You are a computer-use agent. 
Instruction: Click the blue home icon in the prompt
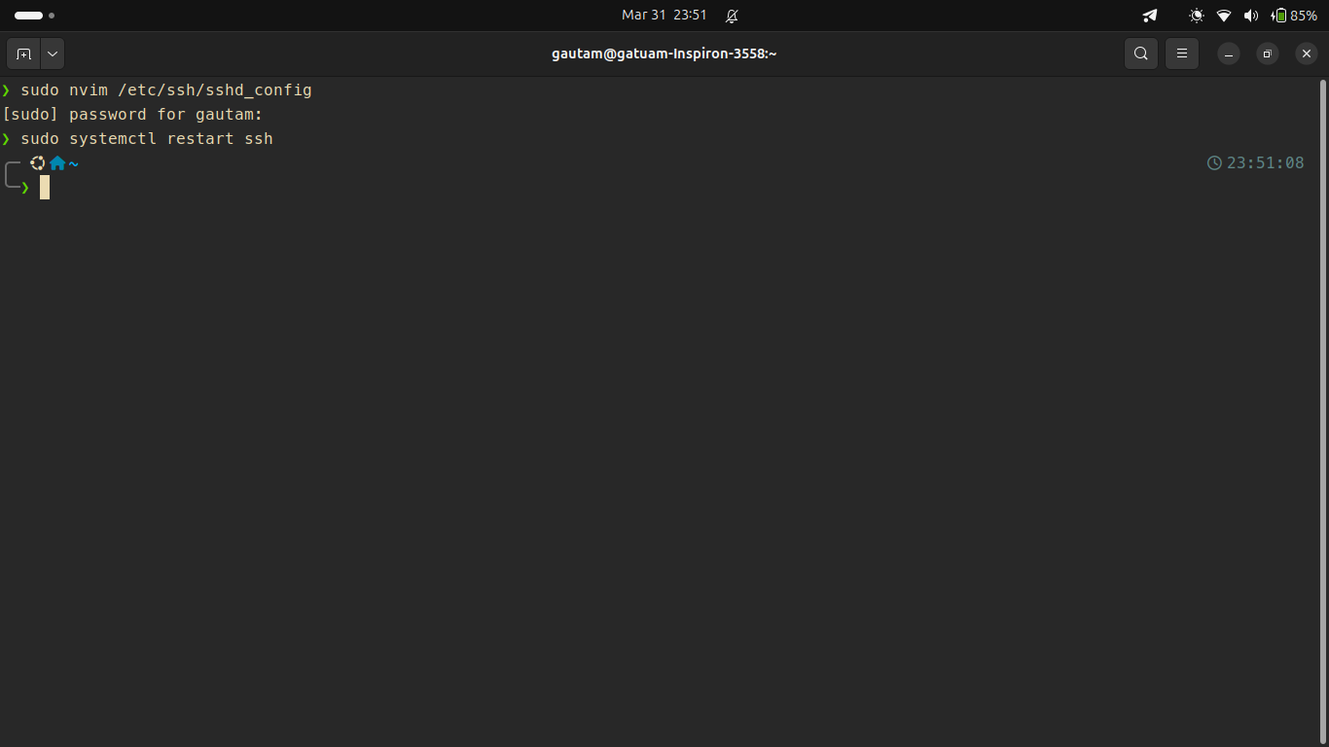57,163
